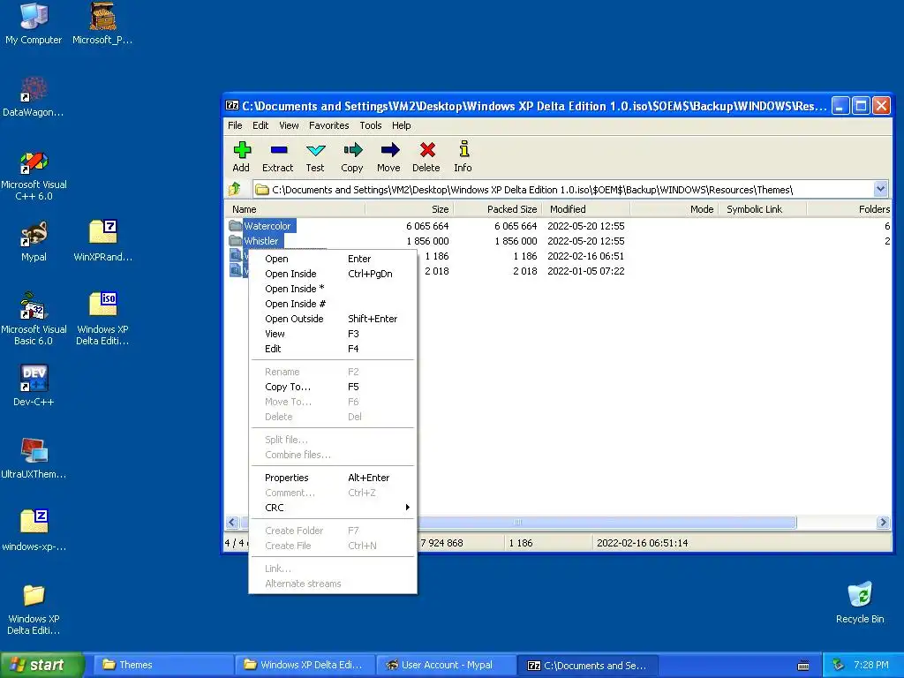Choose Open Inside # in context menu
904x678 pixels.
(333, 304)
